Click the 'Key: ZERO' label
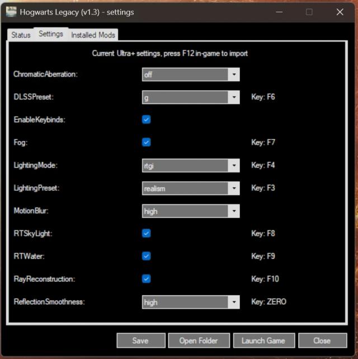Screen dimensions: 358x359 pos(268,301)
